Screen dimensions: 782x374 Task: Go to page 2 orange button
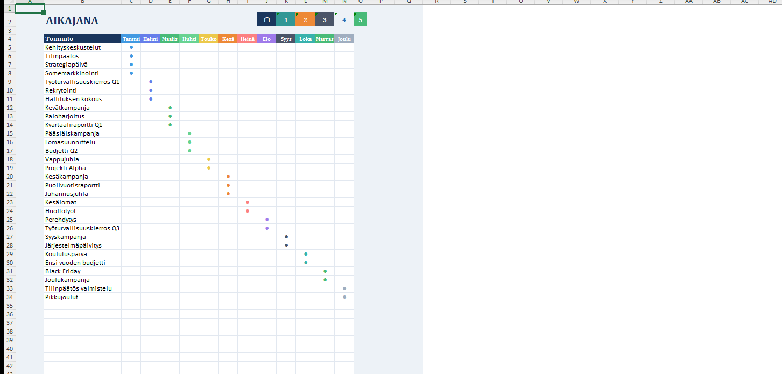[x=305, y=20]
